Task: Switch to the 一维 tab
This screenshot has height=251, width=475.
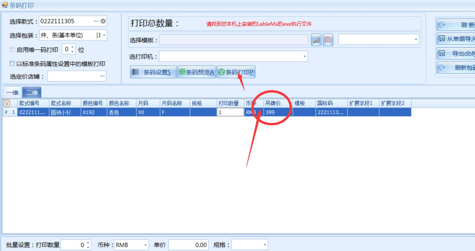Action: click(12, 92)
